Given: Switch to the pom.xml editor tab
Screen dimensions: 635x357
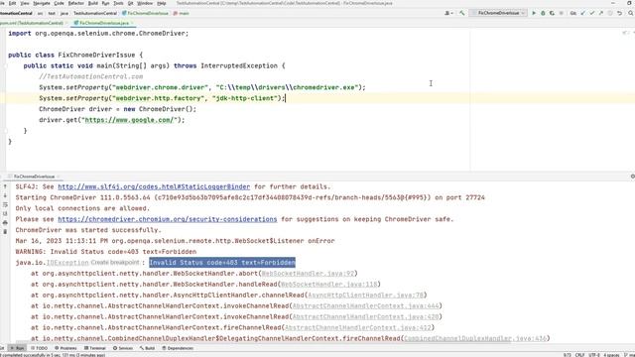Looking at the screenshot, I should [32, 23].
